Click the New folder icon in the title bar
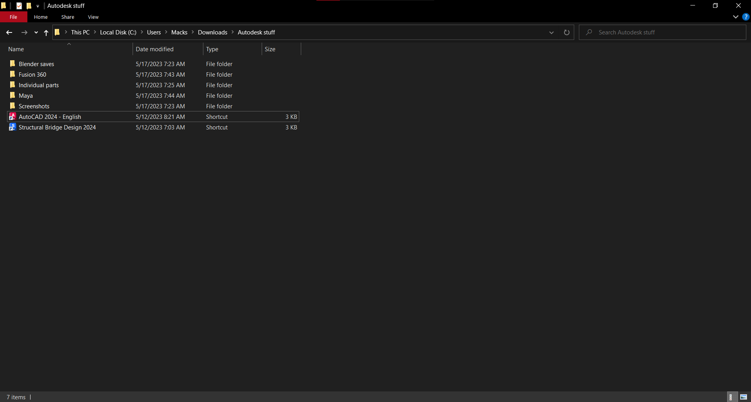Image resolution: width=751 pixels, height=402 pixels. [29, 6]
